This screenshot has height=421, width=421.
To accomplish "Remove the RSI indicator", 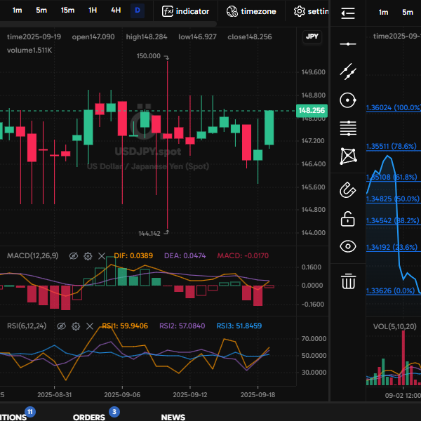I will click(x=90, y=326).
